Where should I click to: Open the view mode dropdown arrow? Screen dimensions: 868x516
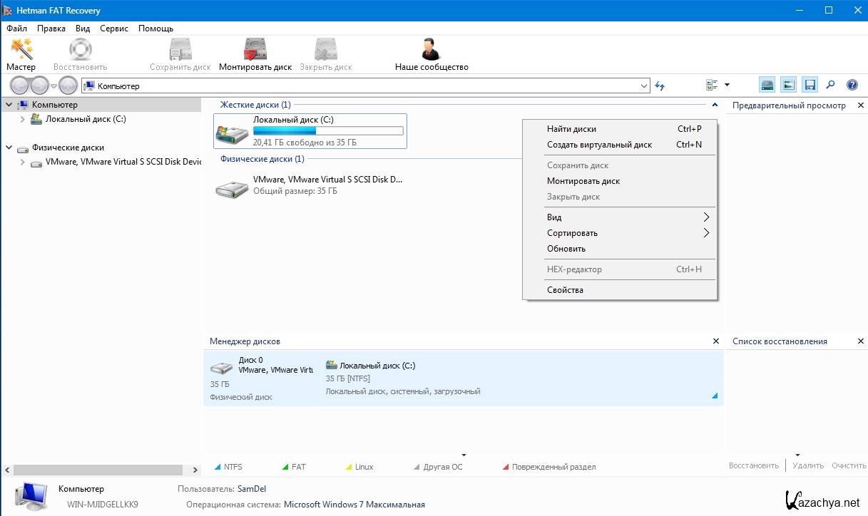pos(727,86)
